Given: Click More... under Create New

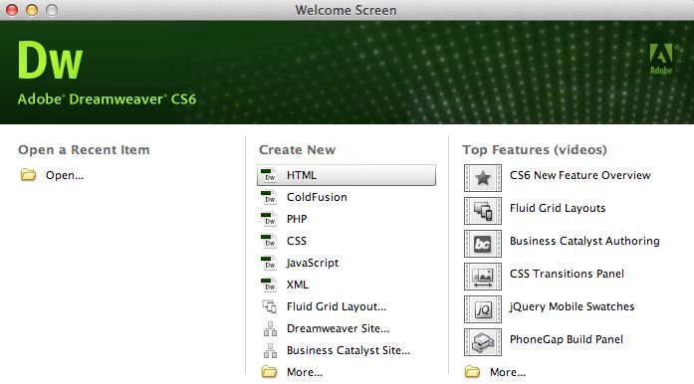Looking at the screenshot, I should click(x=305, y=372).
